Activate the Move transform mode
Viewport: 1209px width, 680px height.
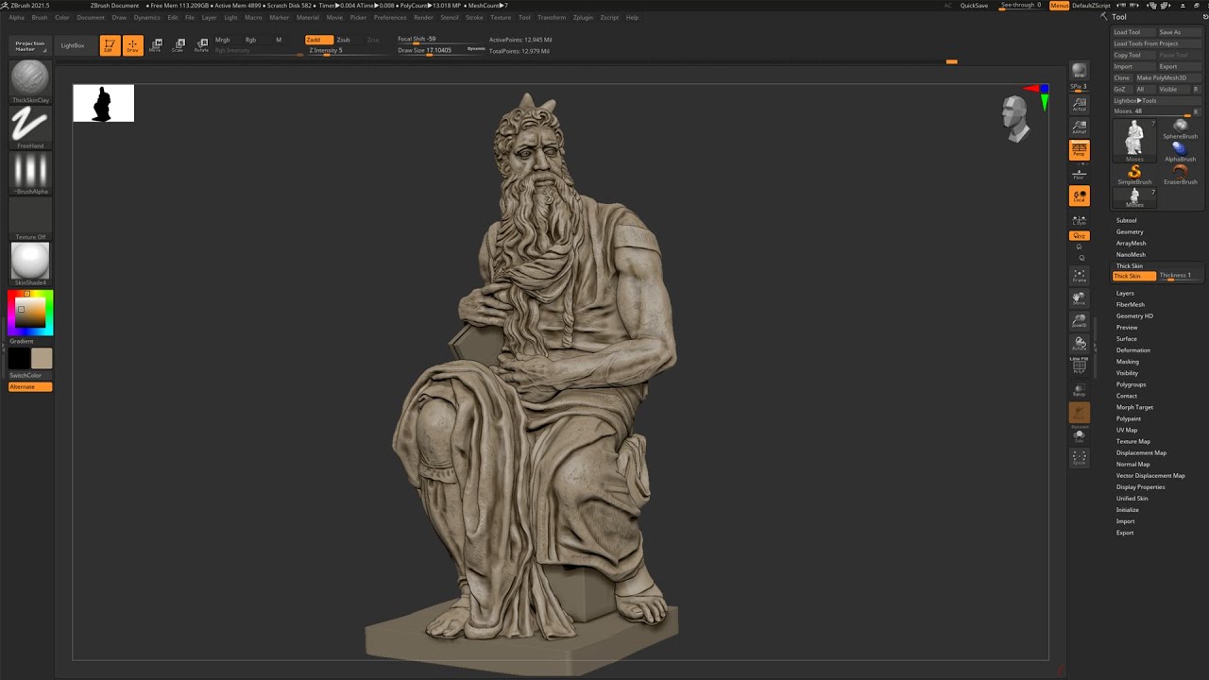[x=156, y=45]
